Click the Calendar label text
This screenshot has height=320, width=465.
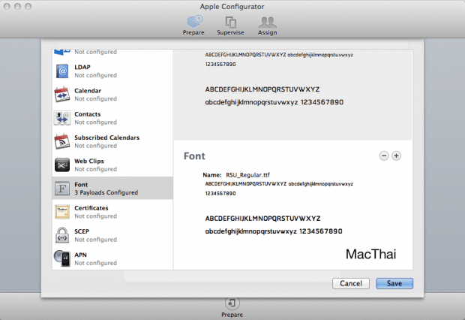pyautogui.click(x=88, y=91)
